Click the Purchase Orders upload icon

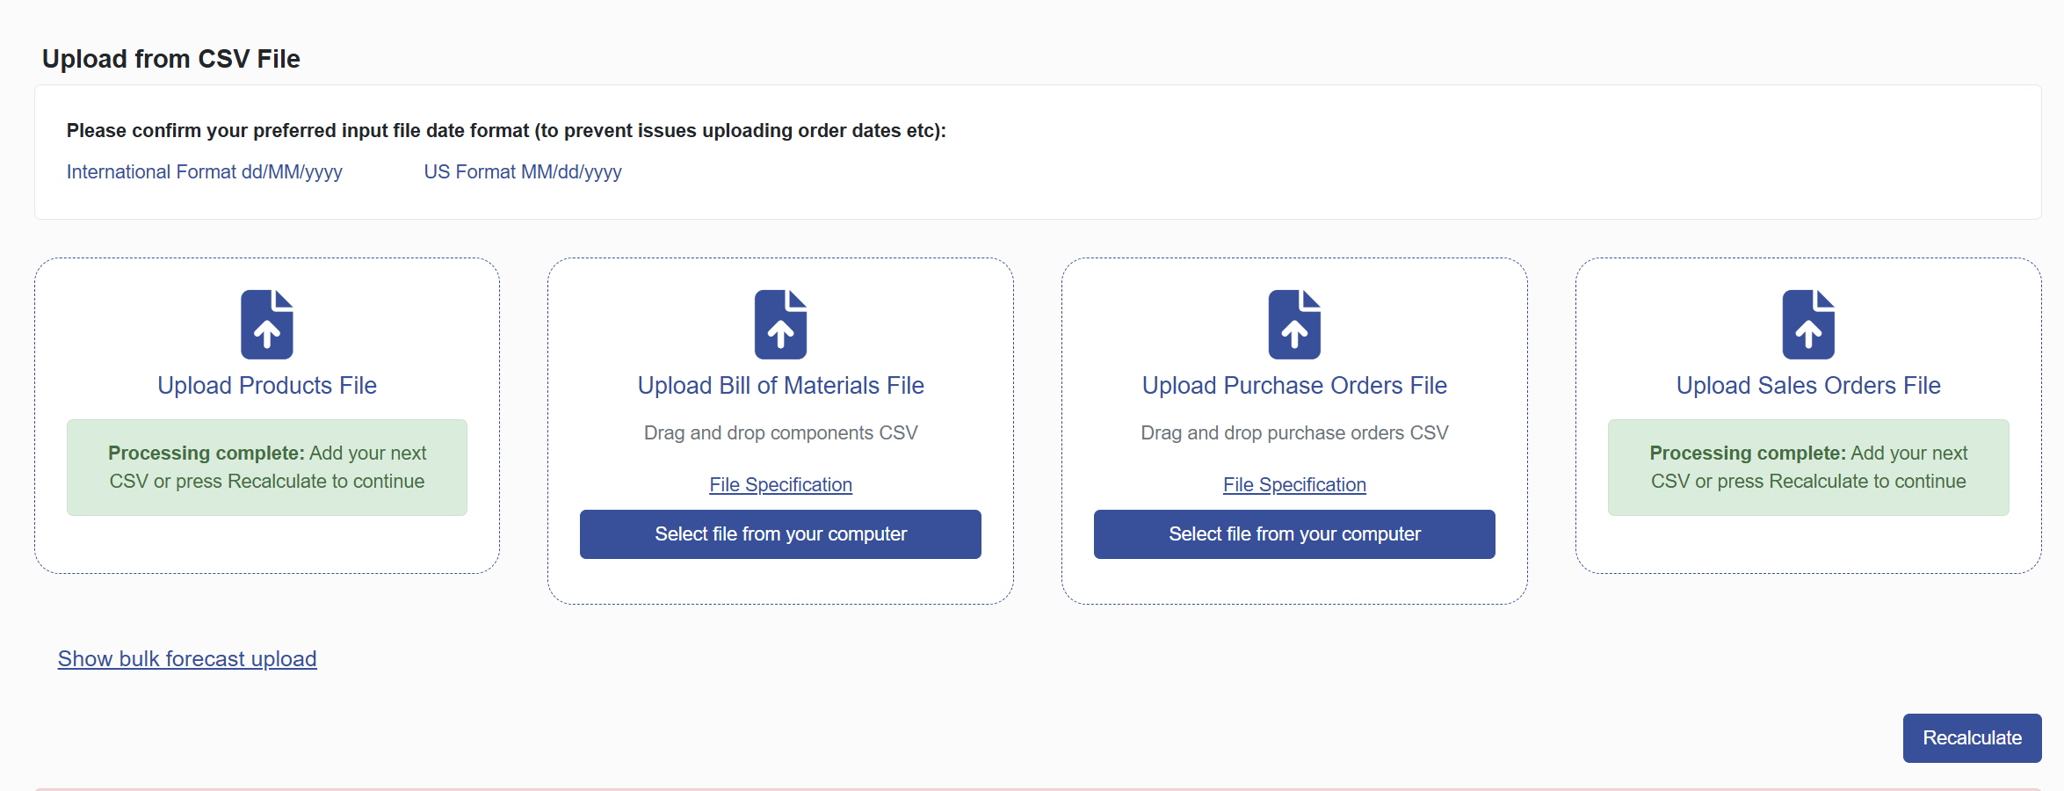click(1294, 324)
